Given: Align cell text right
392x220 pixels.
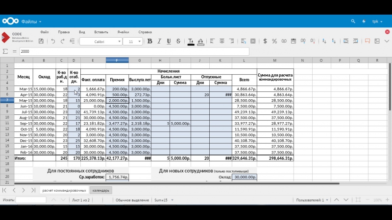Looking at the screenshot, I should pyautogui.click(x=231, y=42).
